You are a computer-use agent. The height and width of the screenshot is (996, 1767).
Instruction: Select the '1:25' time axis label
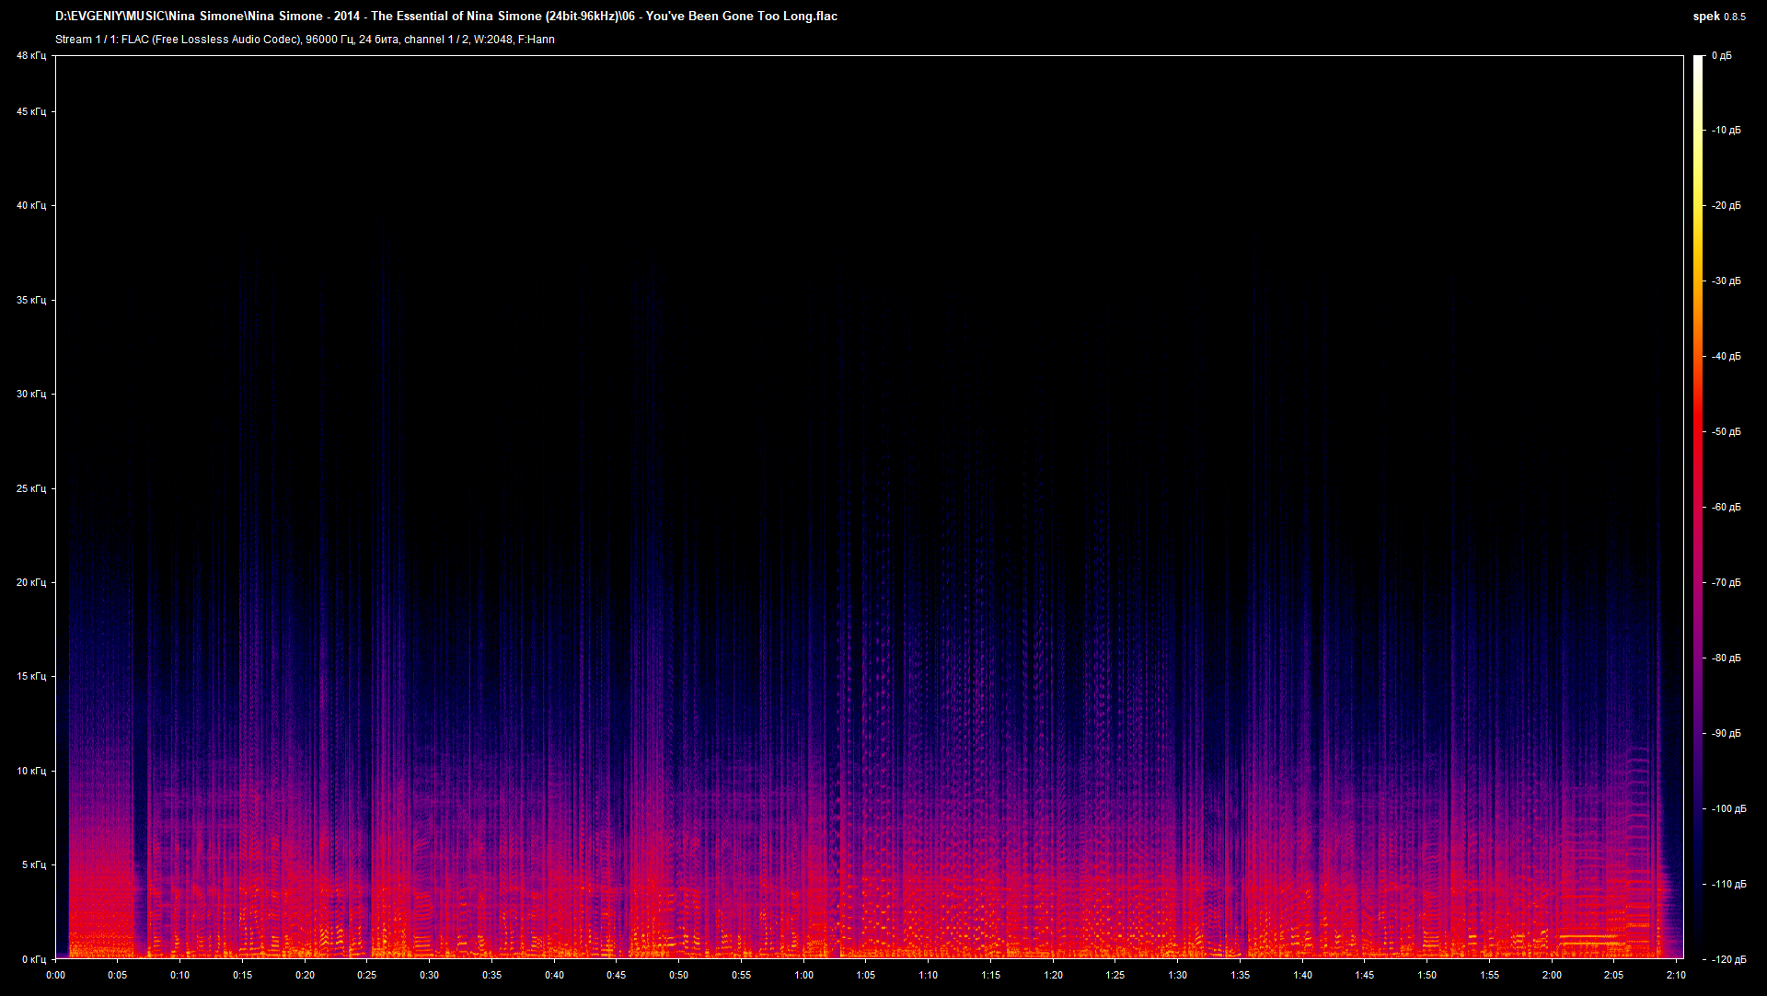tap(1115, 975)
